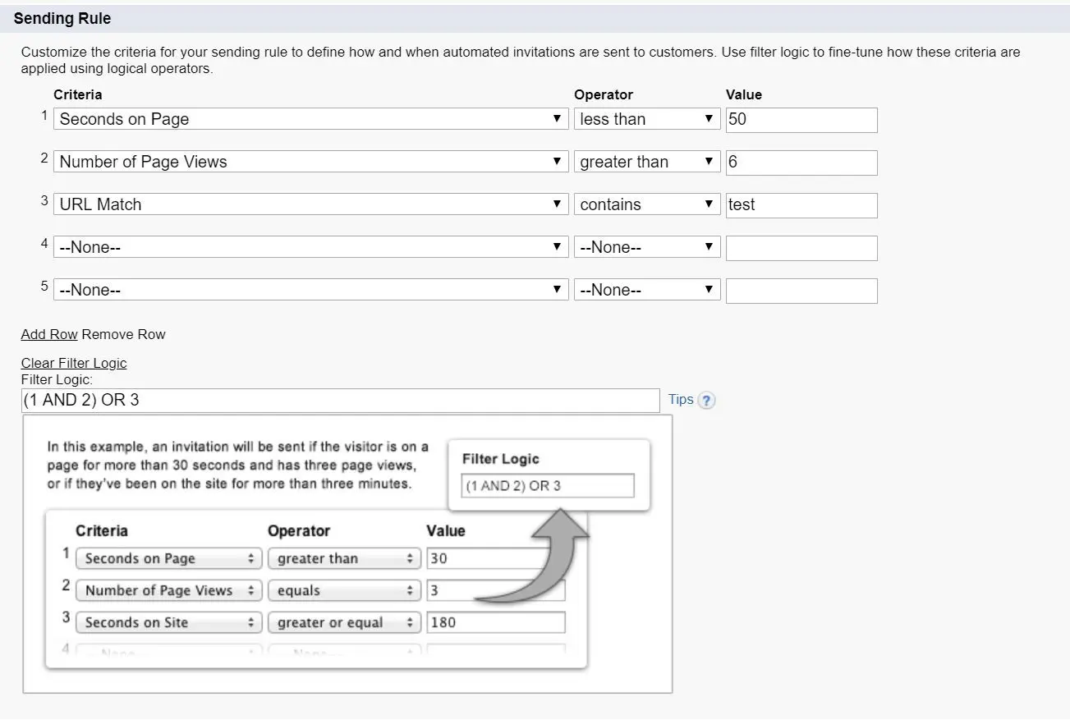This screenshot has width=1070, height=720.
Task: Open Criteria dropdown showing Number of Page Views
Action: pos(311,162)
